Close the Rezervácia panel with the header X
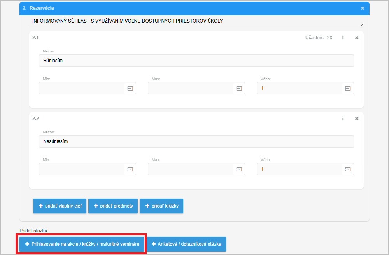The image size is (389, 255). pos(363,8)
